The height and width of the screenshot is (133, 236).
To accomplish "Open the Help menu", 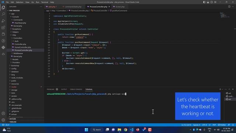I will [x=52, y=2].
